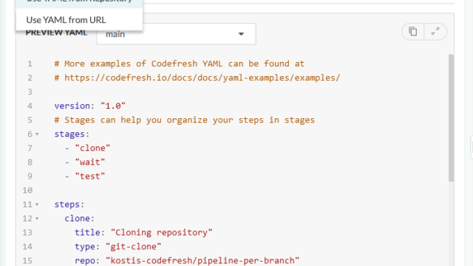Viewport: 473px width, 266px height.
Task: Click the "Cloning repository" title value
Action: tap(161, 233)
